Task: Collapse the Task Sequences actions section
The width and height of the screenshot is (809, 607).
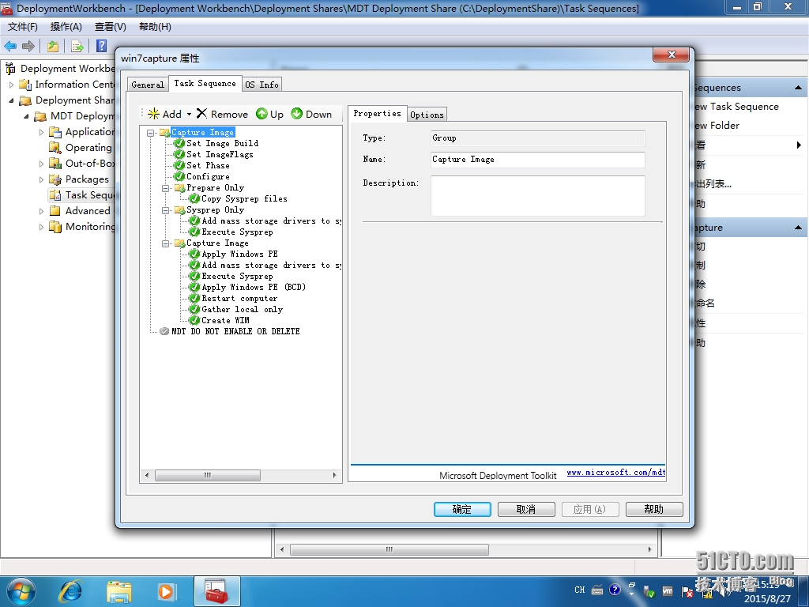Action: pyautogui.click(x=798, y=88)
